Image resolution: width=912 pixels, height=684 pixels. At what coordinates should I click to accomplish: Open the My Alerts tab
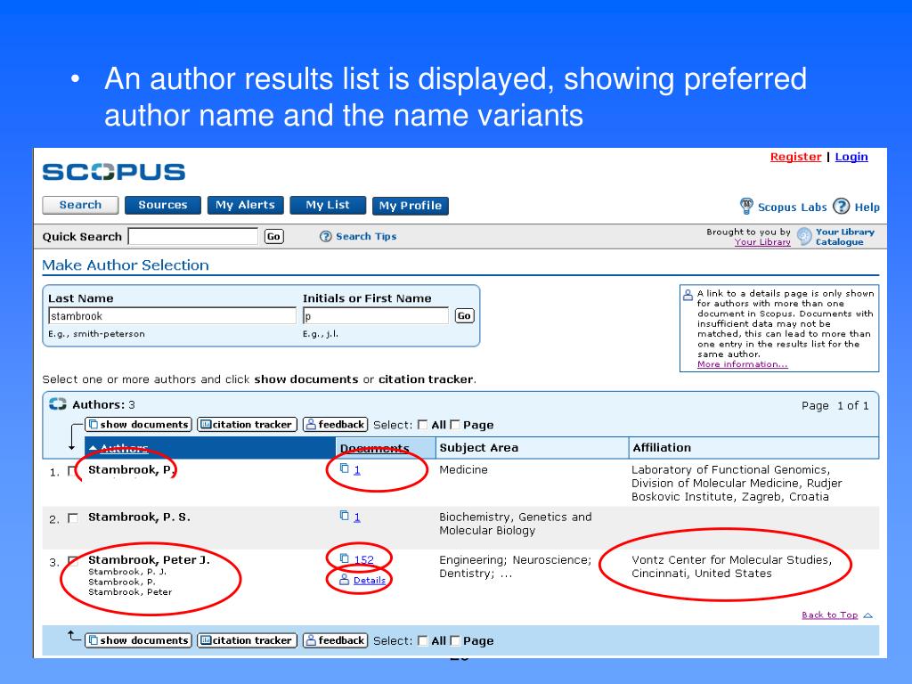246,206
